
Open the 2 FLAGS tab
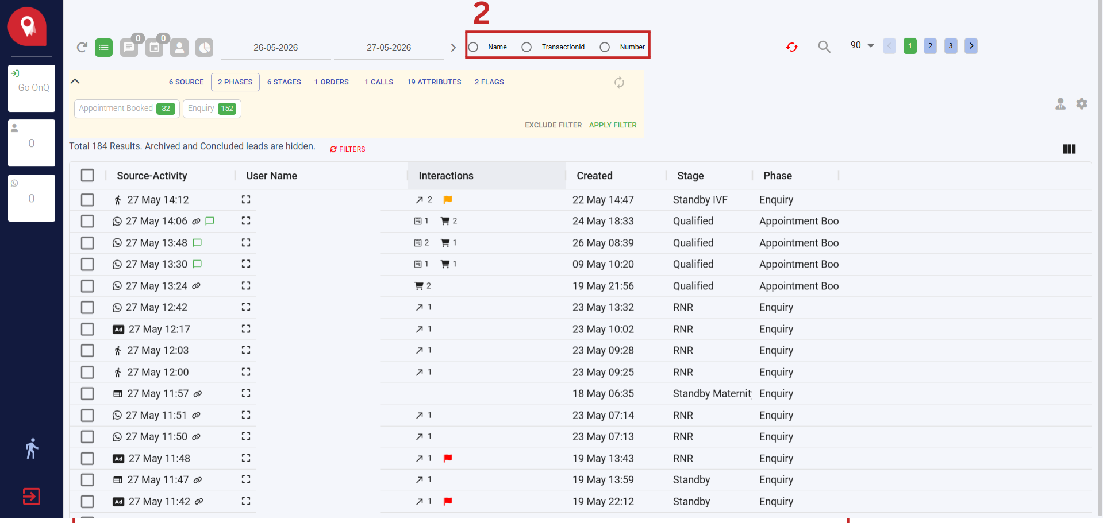click(489, 82)
